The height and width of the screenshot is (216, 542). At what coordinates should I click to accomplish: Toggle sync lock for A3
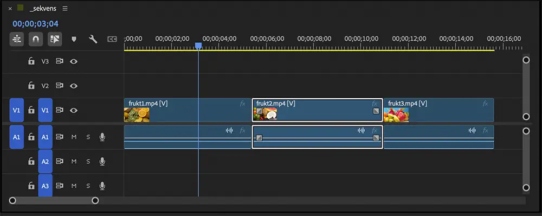coord(60,186)
